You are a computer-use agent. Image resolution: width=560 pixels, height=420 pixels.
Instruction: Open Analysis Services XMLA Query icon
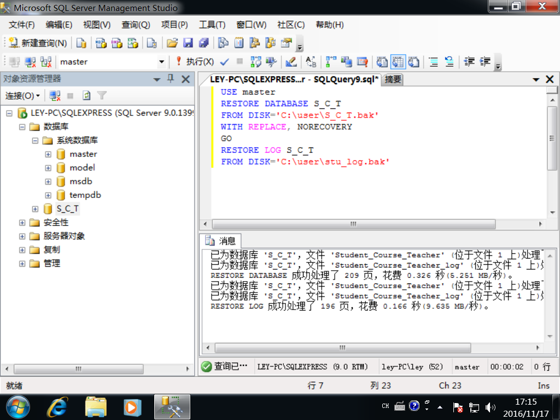(x=132, y=43)
